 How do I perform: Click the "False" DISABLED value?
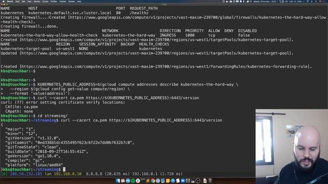tap(244, 35)
